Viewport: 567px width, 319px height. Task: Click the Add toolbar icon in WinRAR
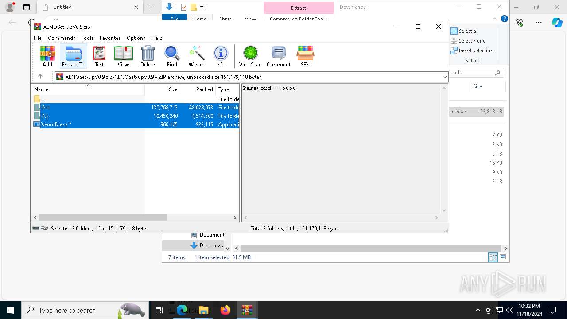(47, 56)
